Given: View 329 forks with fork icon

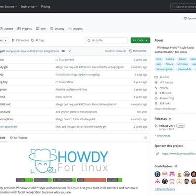Looking at the screenshot, I should click(x=163, y=103).
